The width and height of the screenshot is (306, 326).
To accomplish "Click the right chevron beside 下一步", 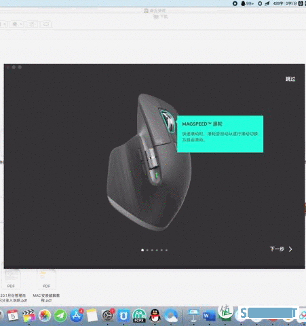I will [290, 249].
